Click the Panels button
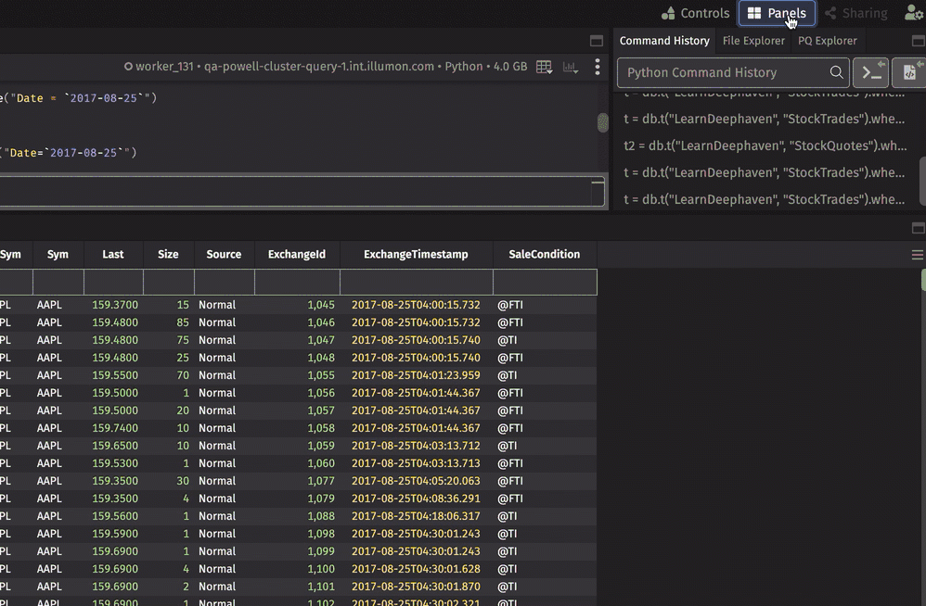 click(777, 13)
